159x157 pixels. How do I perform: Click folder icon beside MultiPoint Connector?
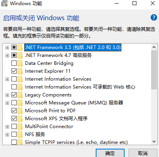20,127
